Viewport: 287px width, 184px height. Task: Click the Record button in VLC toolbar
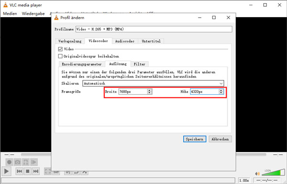click(x=9, y=162)
